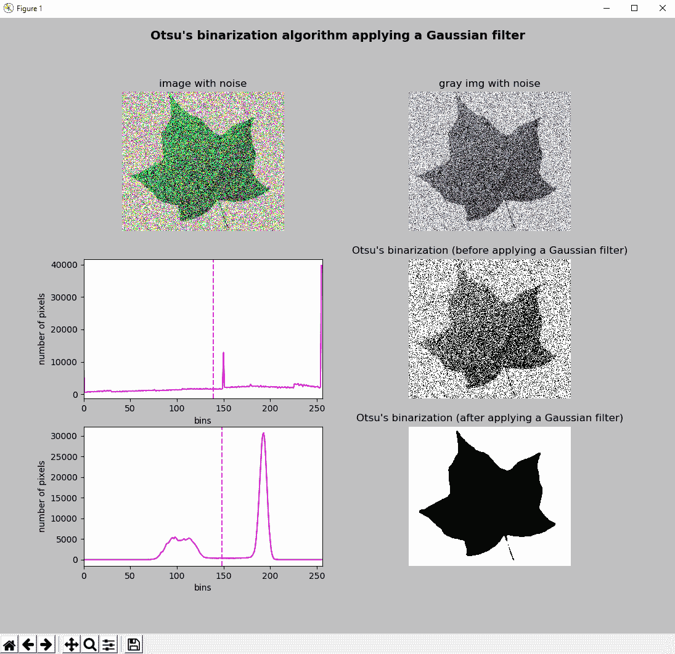Image resolution: width=675 pixels, height=654 pixels.
Task: Click the Back arrow to previous view
Action: point(28,645)
